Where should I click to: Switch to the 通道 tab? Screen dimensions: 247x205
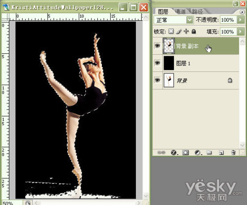point(180,11)
